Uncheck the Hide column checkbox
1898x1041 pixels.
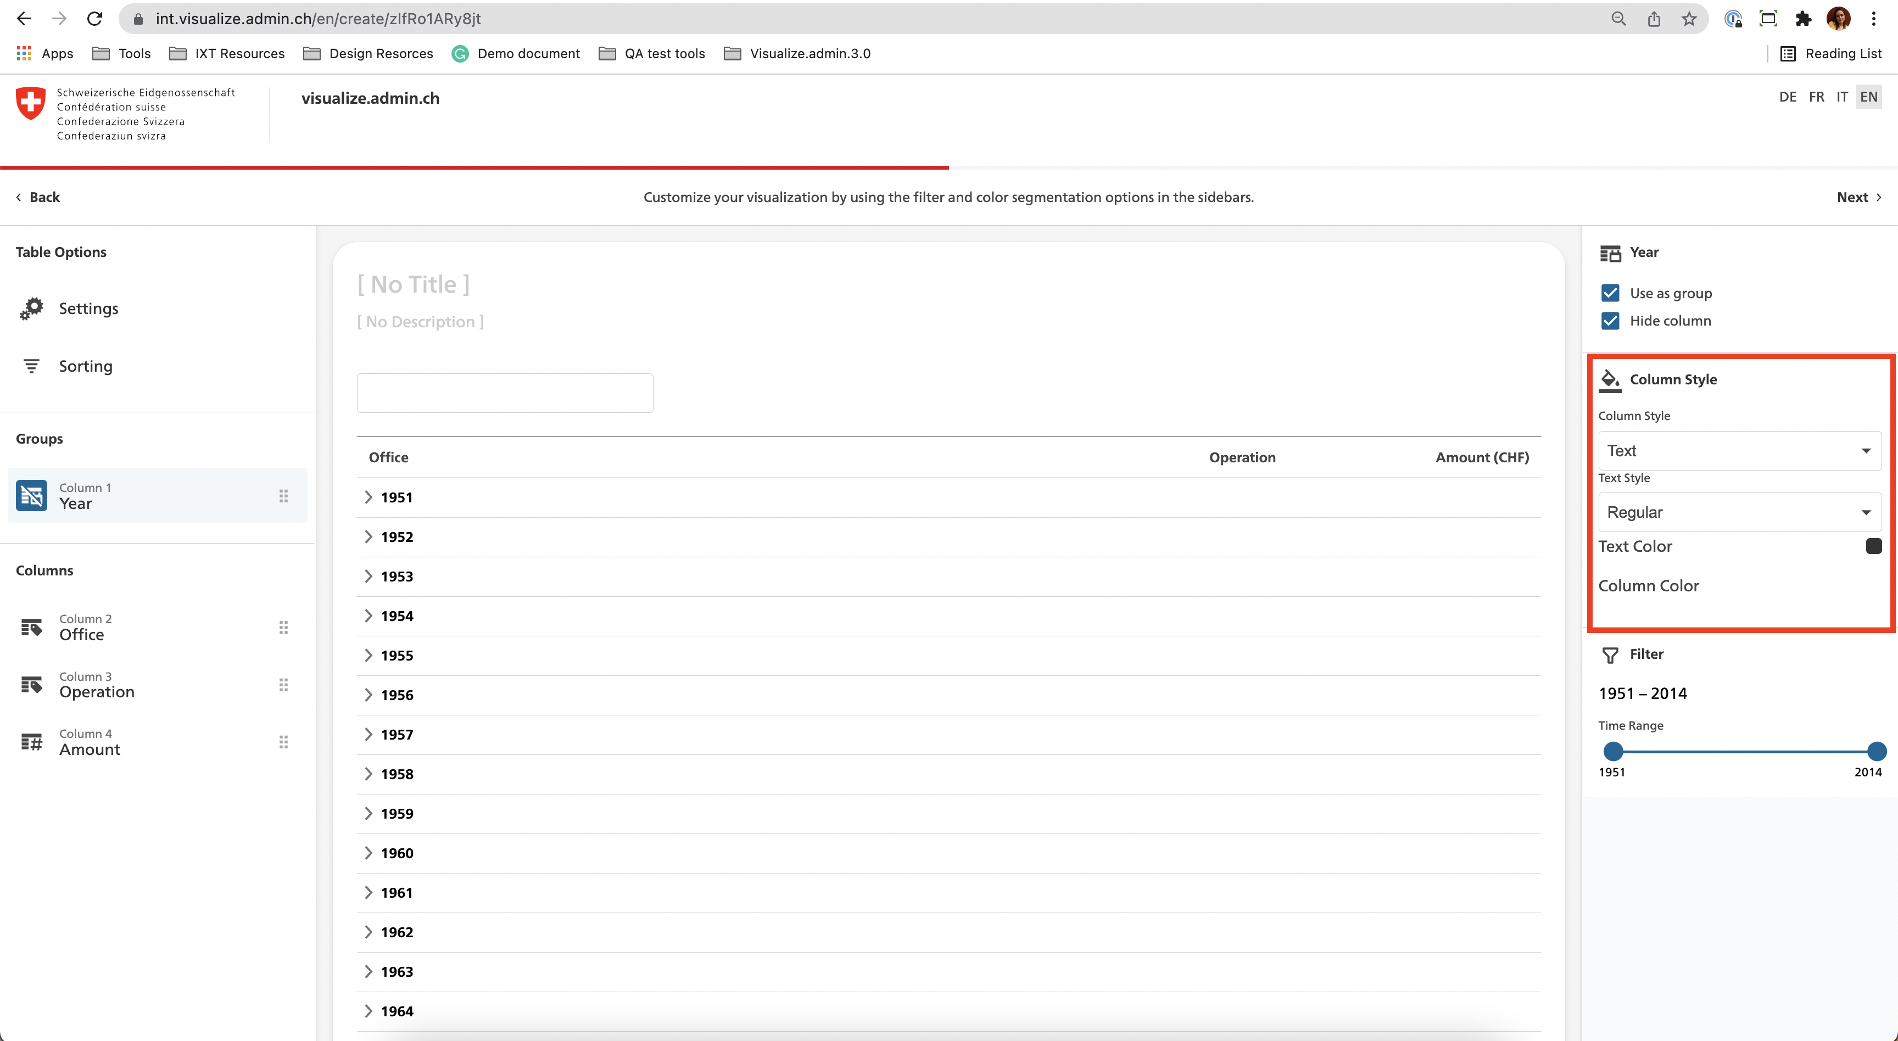(1610, 321)
